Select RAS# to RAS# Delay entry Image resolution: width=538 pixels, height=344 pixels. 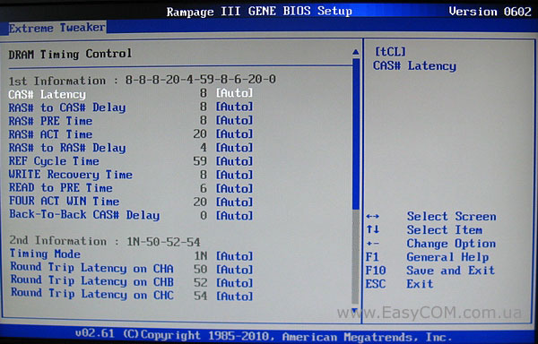[x=131, y=148]
